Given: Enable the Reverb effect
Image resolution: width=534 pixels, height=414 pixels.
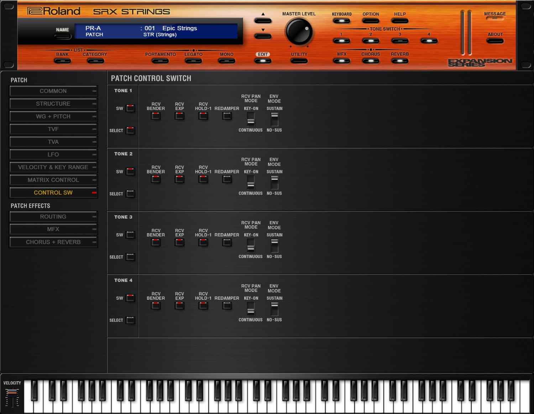Looking at the screenshot, I should coord(399,61).
